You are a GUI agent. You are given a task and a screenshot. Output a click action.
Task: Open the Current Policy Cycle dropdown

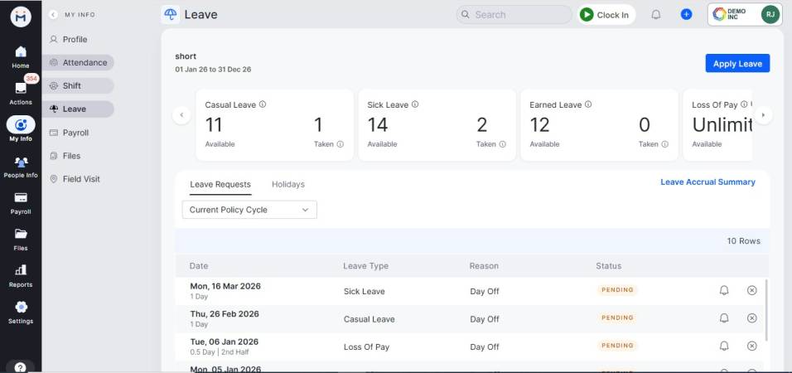coord(249,210)
